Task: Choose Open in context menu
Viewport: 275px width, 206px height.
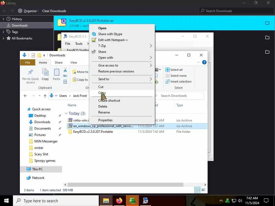Action: (102, 28)
